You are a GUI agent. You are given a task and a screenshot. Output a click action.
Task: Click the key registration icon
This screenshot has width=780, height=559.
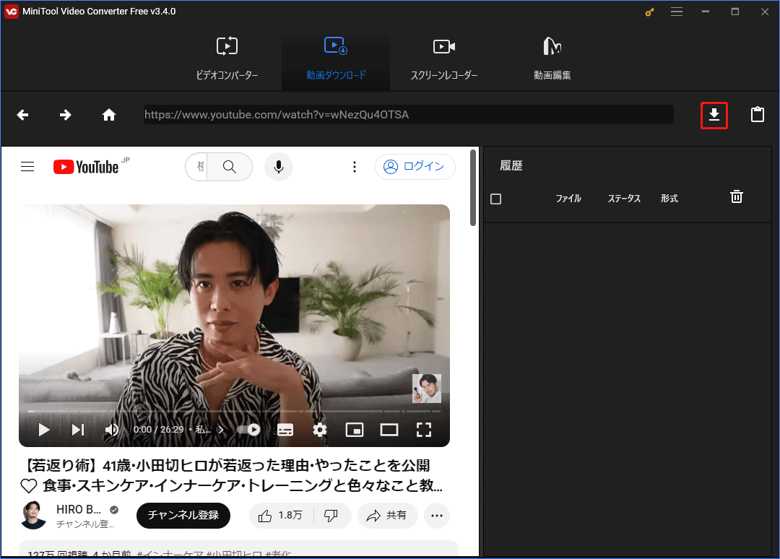pyautogui.click(x=649, y=12)
